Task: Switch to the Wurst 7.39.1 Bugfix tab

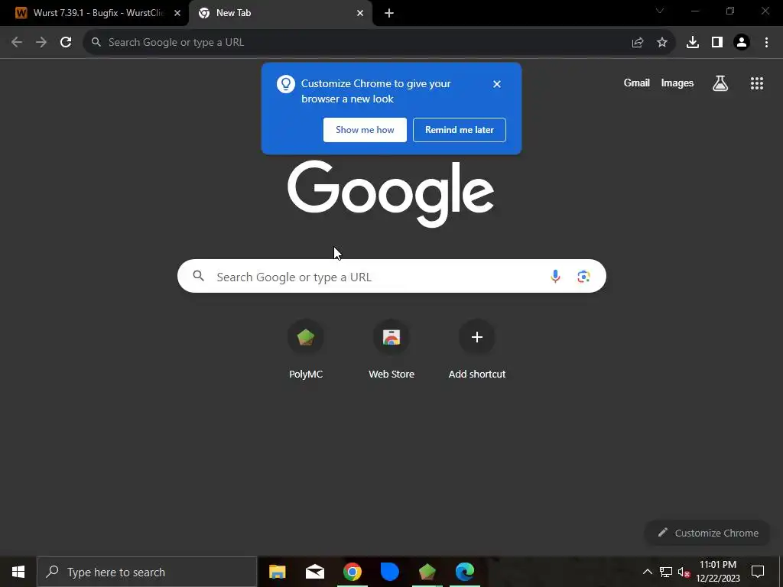Action: 95,13
